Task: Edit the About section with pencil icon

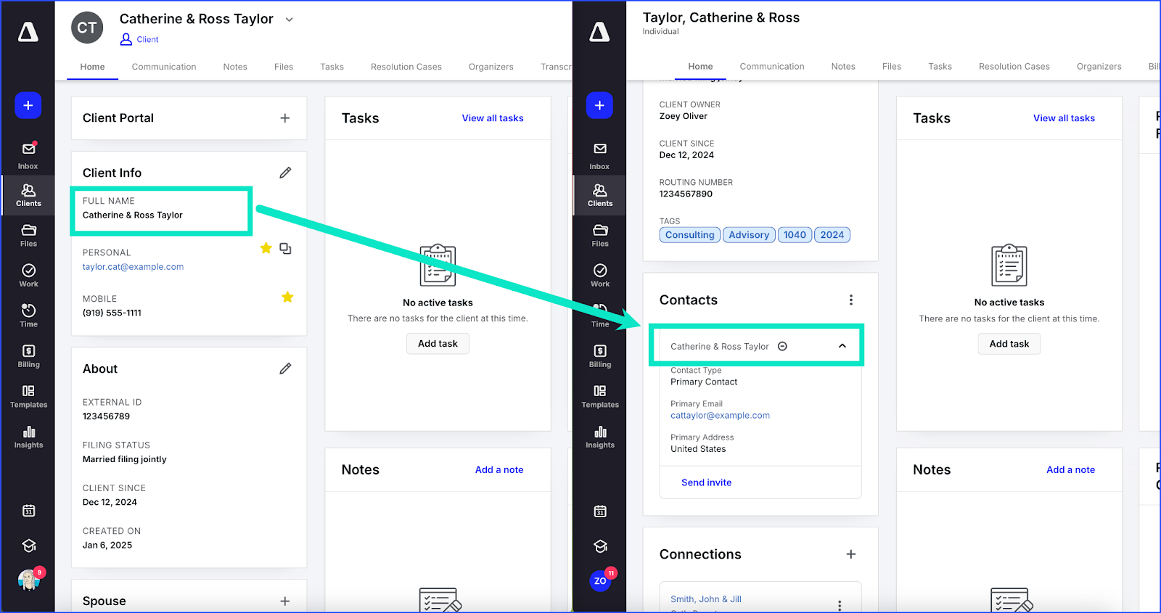Action: click(x=285, y=369)
